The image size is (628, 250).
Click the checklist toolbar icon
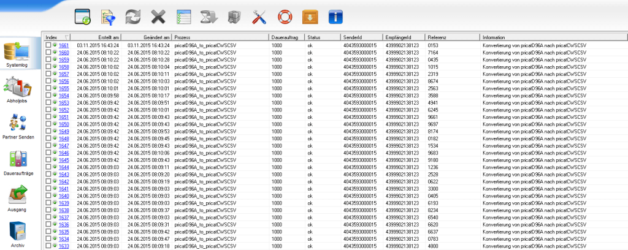pos(183,17)
